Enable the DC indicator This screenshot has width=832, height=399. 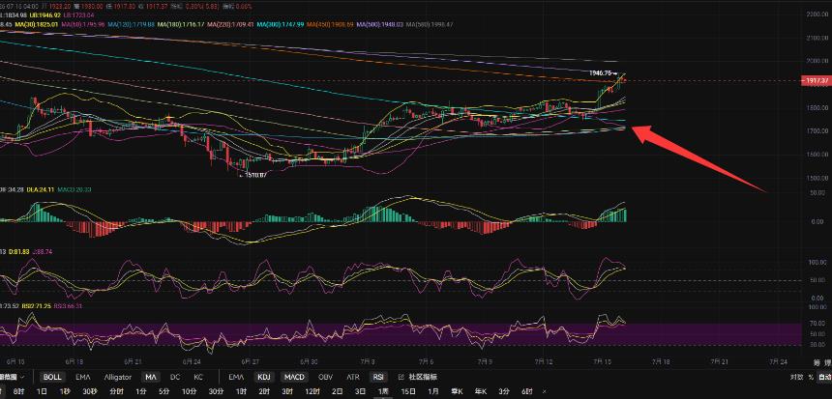[x=174, y=378]
